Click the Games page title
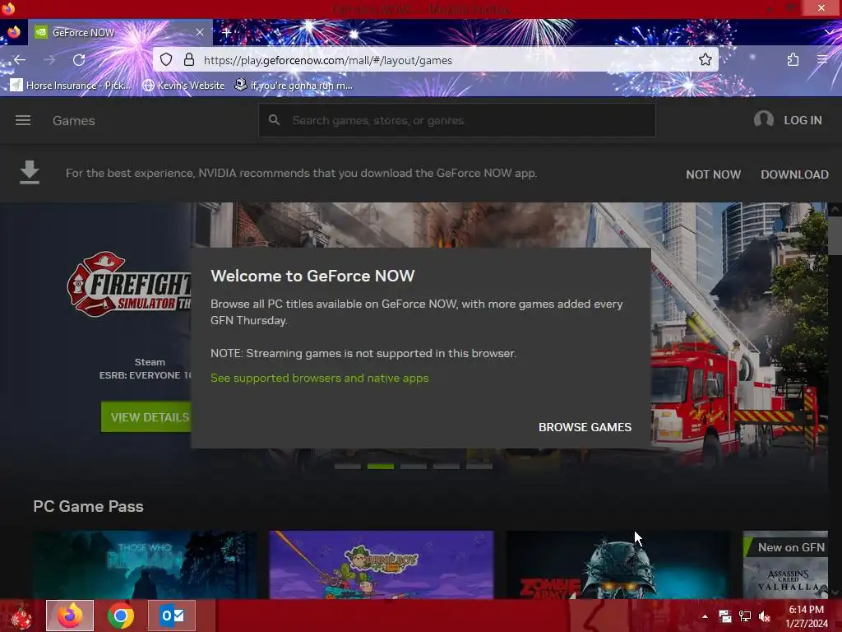Screen dimensions: 842x632 73,121
